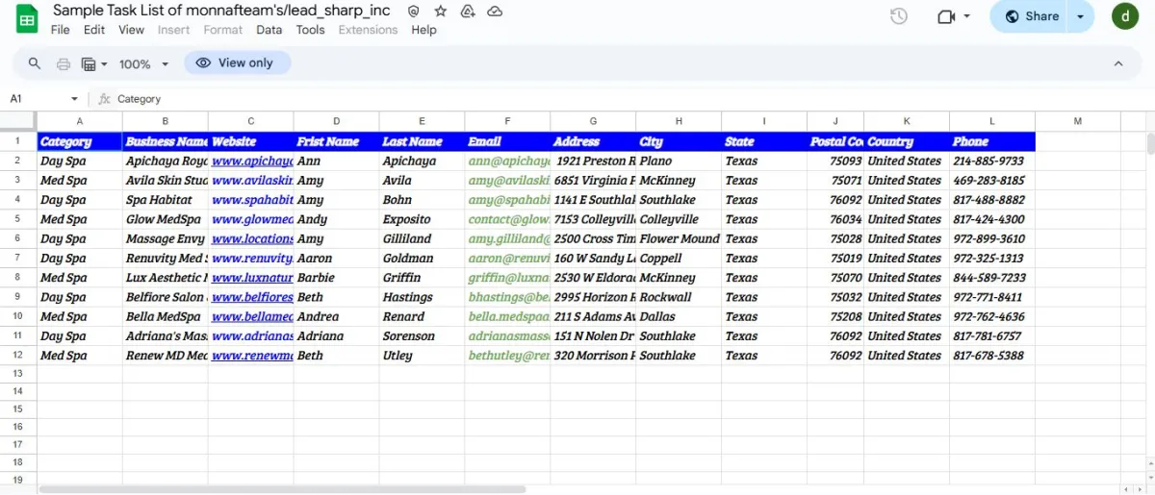Select column A header
Image resolution: width=1155 pixels, height=495 pixels.
click(x=80, y=121)
